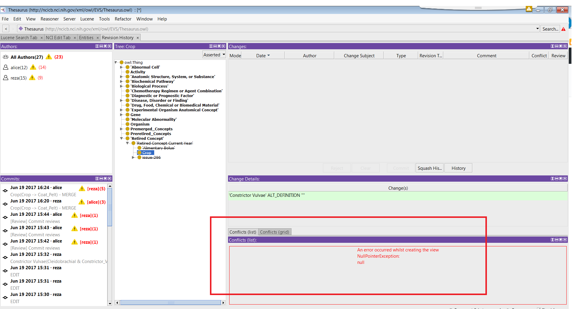This screenshot has width=572, height=309.
Task: Split the Authors panel horizontally
Action: point(101,46)
